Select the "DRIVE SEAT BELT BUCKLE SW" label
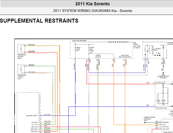This screenshot has width=173, height=133. click(125, 56)
